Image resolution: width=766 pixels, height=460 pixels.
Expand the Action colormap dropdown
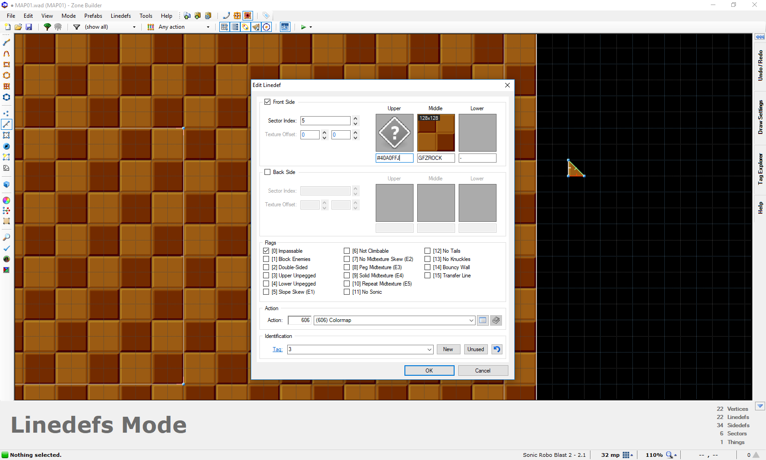click(471, 320)
